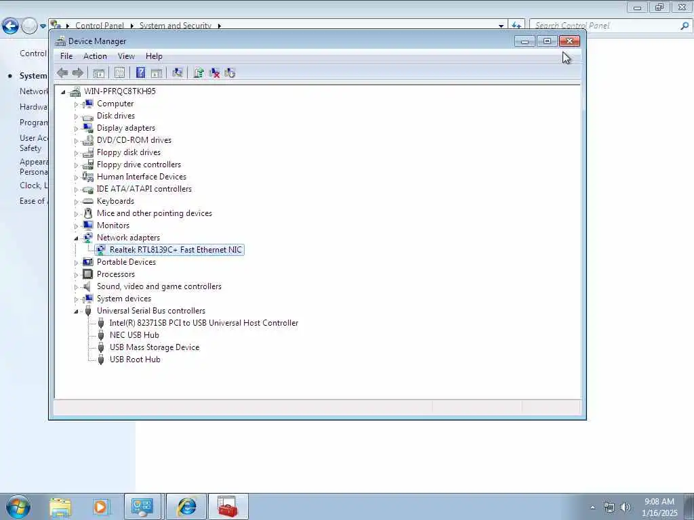Open the File menu
The height and width of the screenshot is (520, 694).
pos(66,56)
